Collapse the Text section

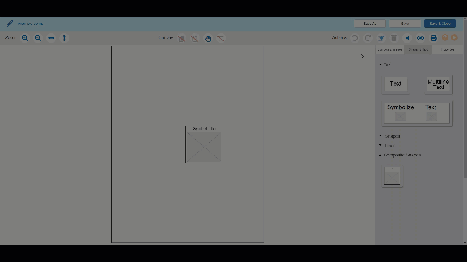click(x=386, y=65)
